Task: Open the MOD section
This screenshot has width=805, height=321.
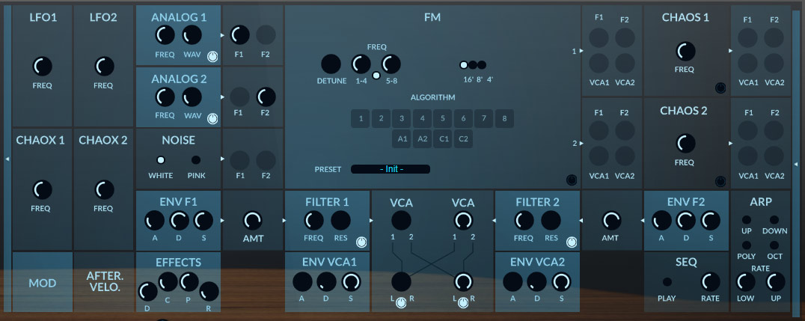Action: pyautogui.click(x=43, y=284)
